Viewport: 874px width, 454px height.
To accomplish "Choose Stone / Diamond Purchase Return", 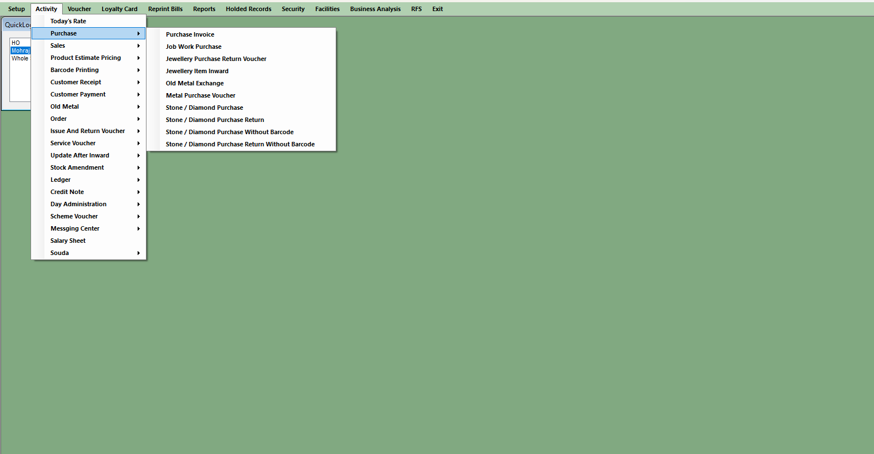I will point(241,120).
